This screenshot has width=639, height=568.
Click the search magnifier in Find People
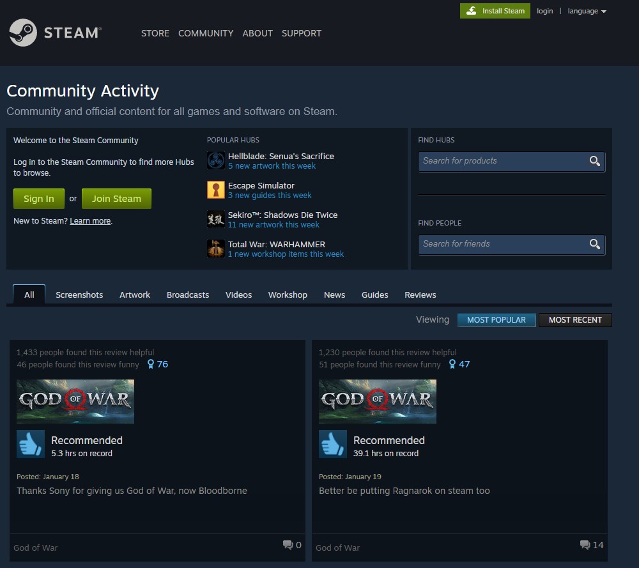click(594, 244)
